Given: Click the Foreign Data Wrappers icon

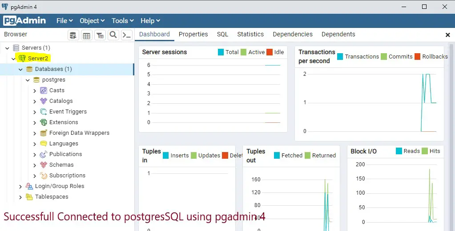Looking at the screenshot, I should [x=44, y=133].
